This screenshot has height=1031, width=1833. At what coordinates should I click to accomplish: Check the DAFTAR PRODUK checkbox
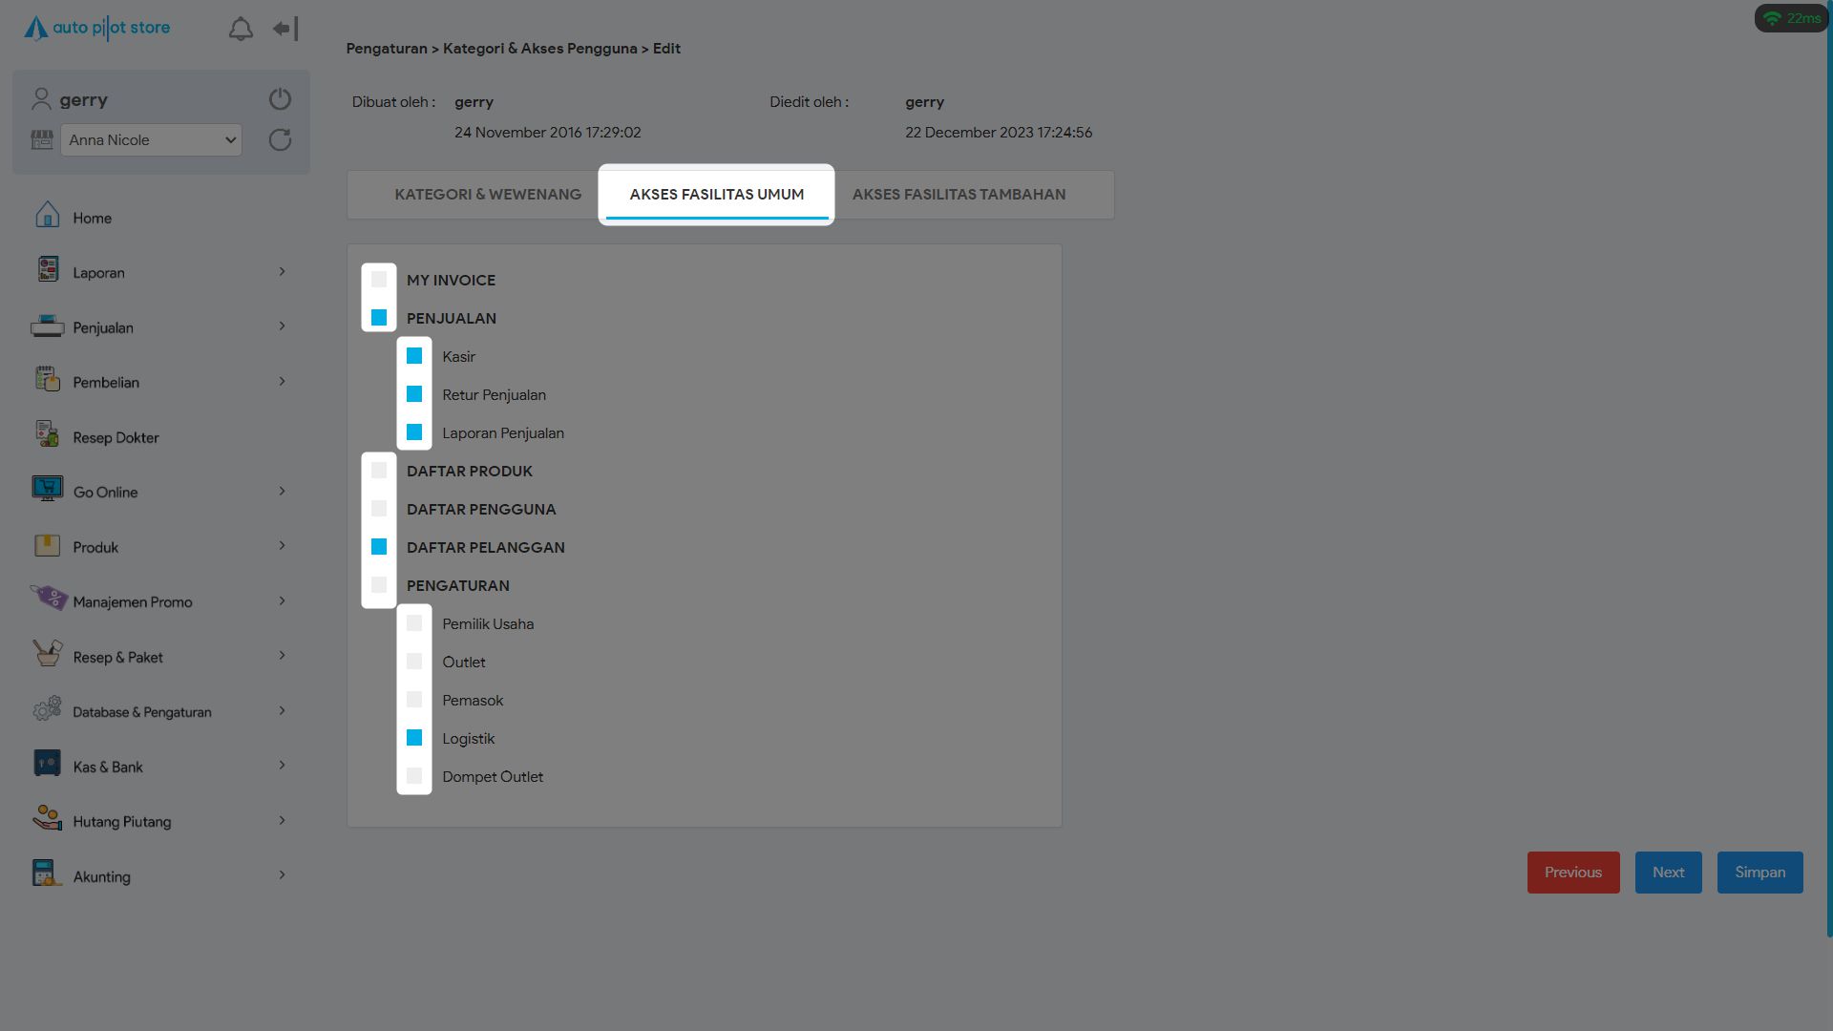pos(379,471)
